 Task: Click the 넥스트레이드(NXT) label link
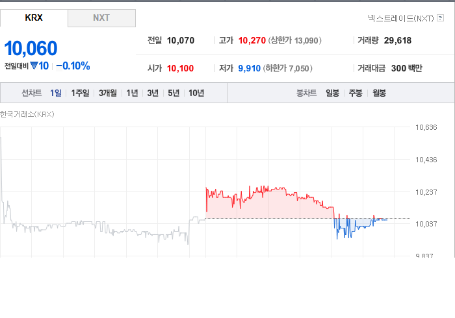[401, 18]
